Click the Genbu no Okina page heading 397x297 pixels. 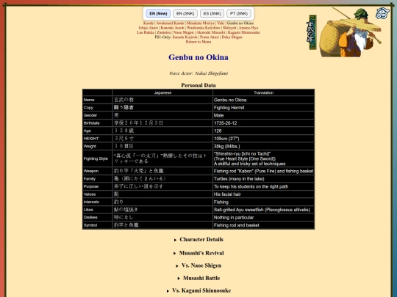198,57
